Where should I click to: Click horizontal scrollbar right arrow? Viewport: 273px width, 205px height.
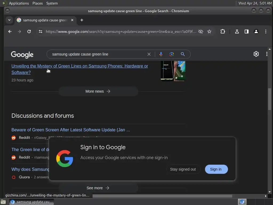[266, 196]
